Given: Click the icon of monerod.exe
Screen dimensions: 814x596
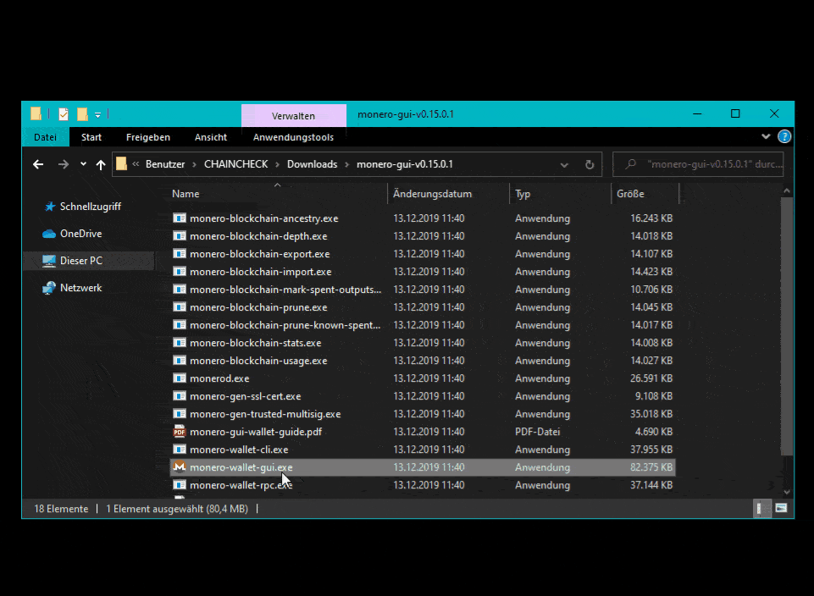Looking at the screenshot, I should 180,378.
